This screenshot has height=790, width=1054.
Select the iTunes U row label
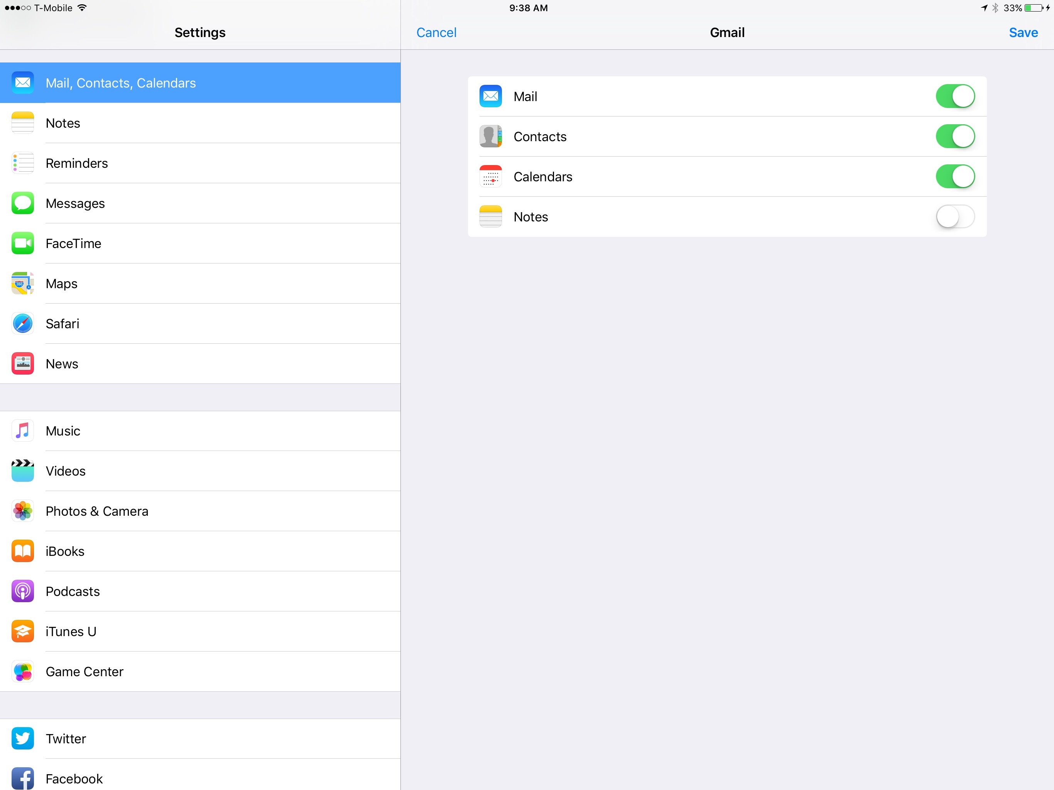71,631
